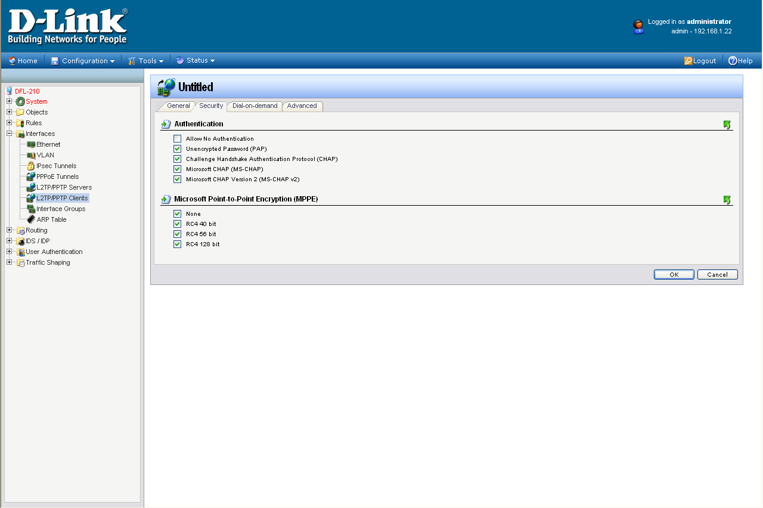Click the D-Link logo

(x=67, y=26)
